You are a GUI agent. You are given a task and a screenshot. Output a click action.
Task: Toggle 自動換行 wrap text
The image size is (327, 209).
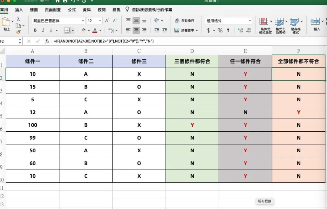click(x=185, y=21)
